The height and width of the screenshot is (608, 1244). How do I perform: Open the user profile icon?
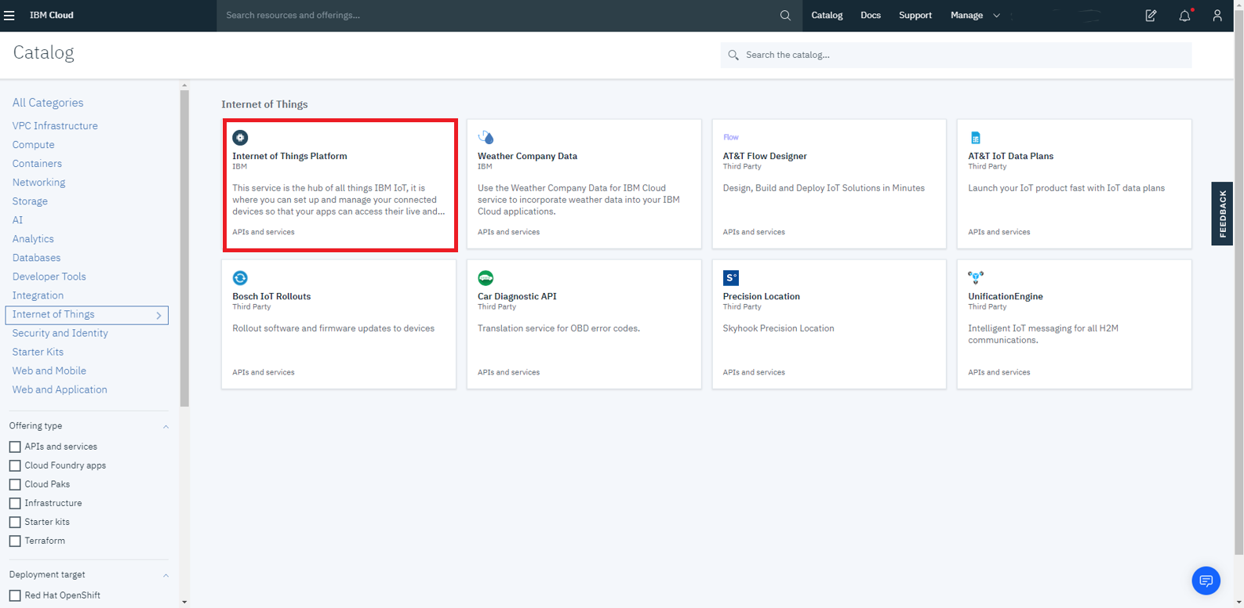(x=1217, y=16)
